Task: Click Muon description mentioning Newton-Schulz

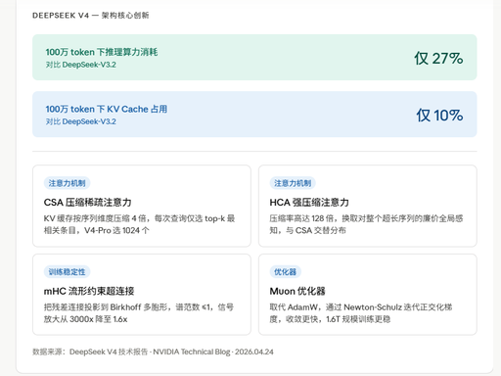Action: [x=361, y=313]
